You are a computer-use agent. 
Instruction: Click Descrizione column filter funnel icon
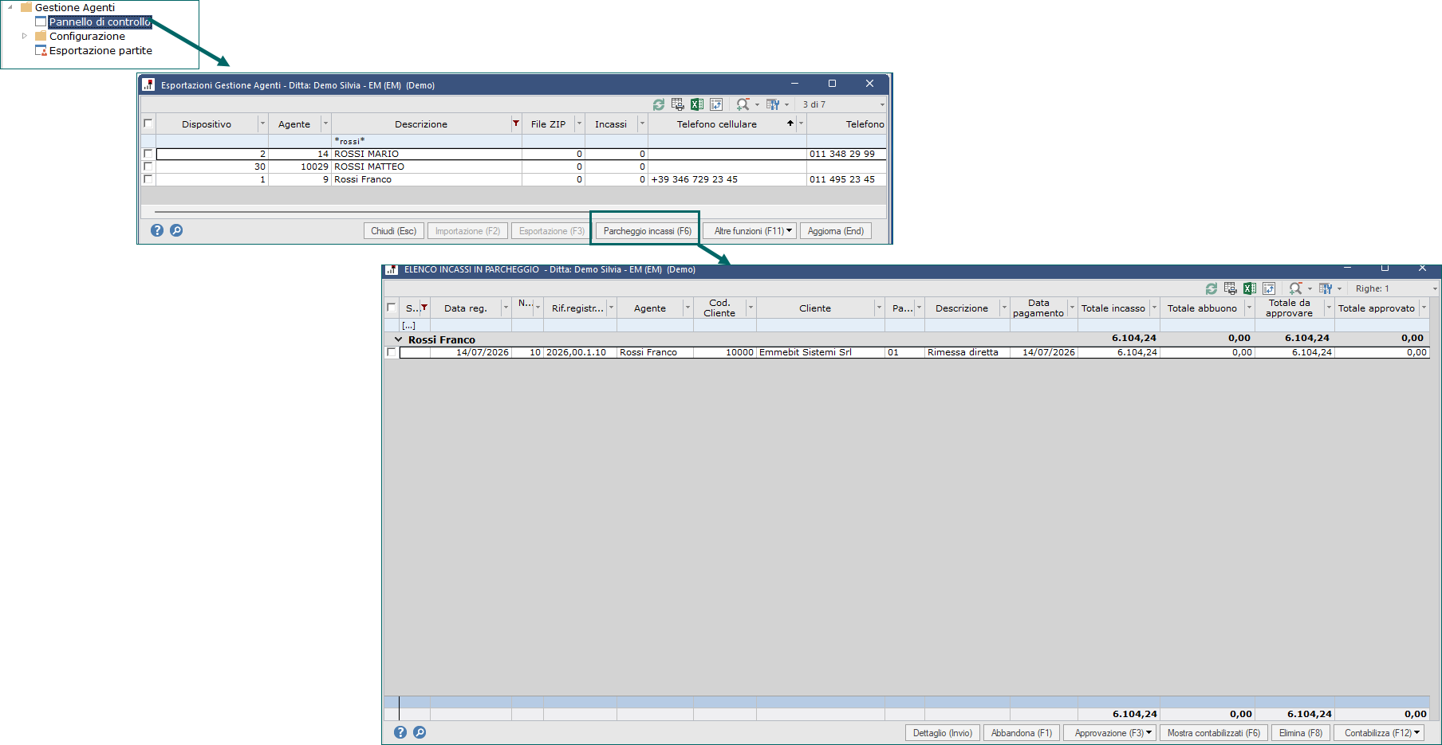click(x=516, y=124)
